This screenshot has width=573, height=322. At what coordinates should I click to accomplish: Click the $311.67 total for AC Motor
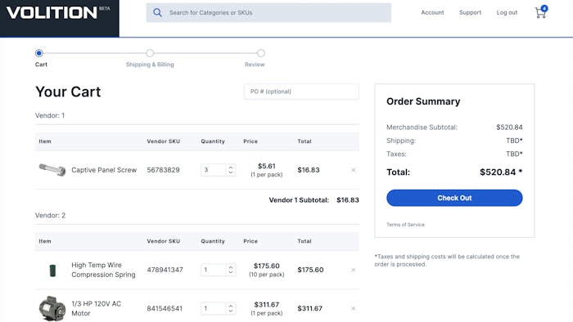[x=310, y=308]
